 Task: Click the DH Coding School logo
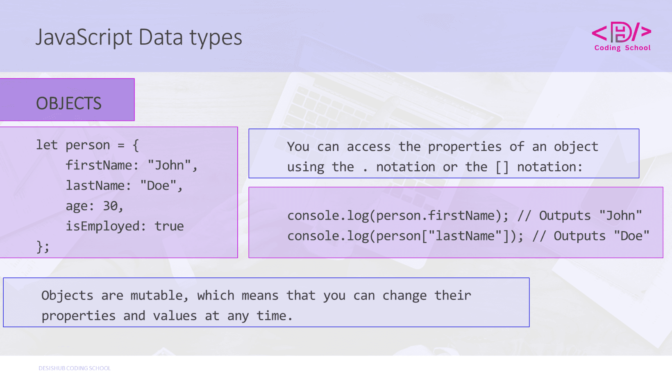[x=621, y=32]
